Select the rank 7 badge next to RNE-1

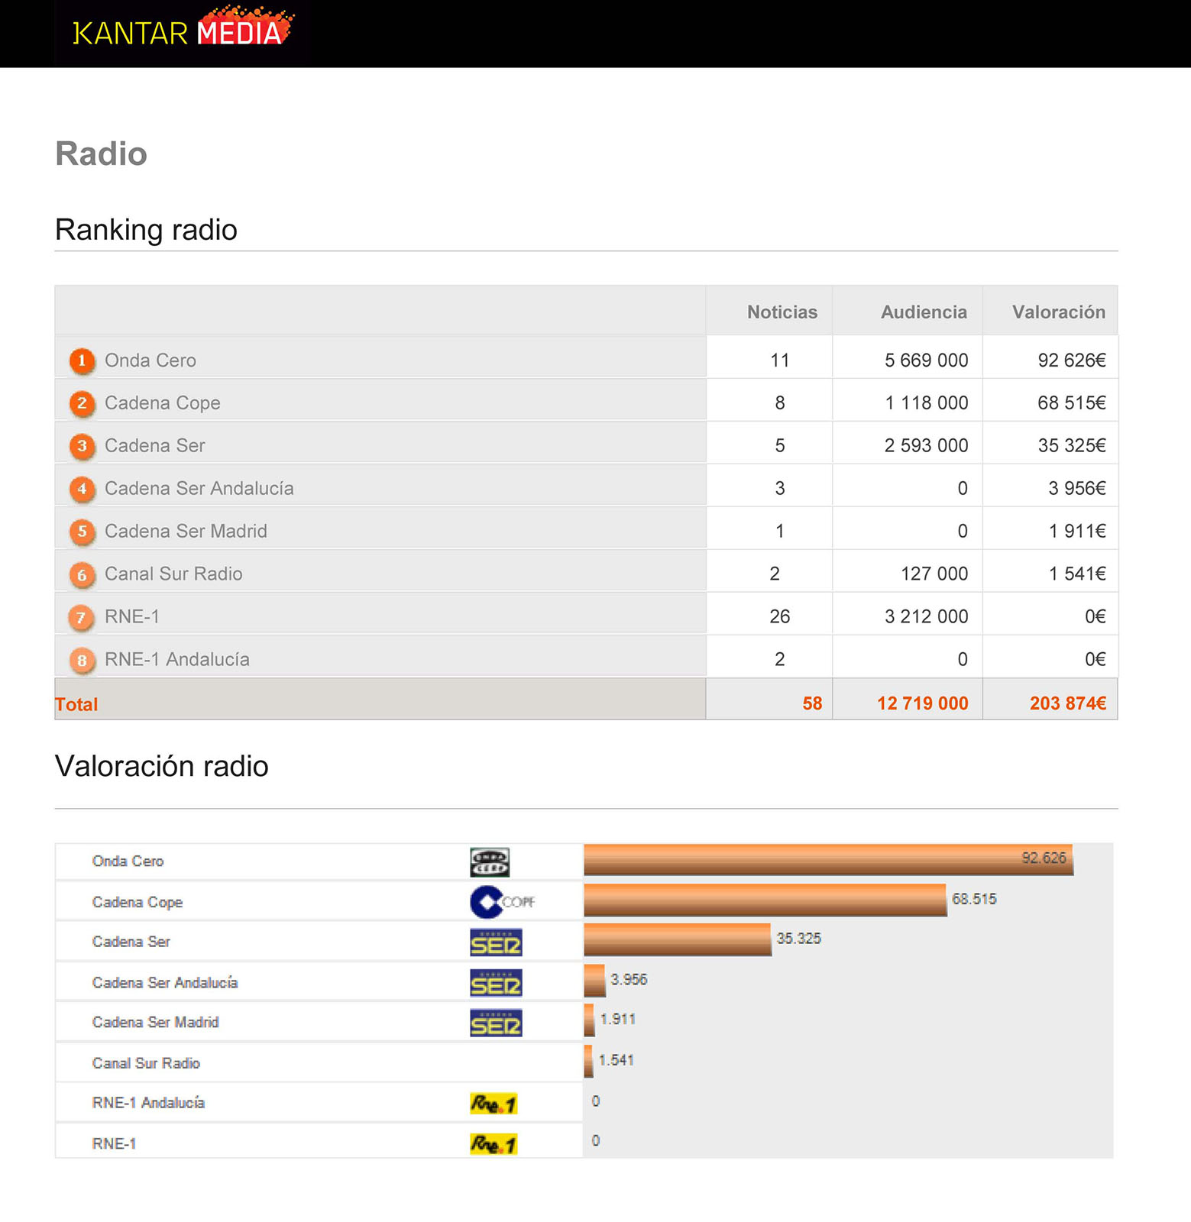tap(82, 617)
